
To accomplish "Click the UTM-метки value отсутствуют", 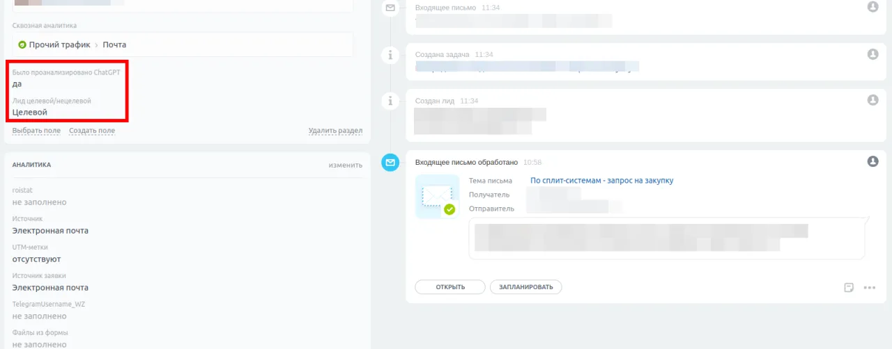I will click(36, 259).
